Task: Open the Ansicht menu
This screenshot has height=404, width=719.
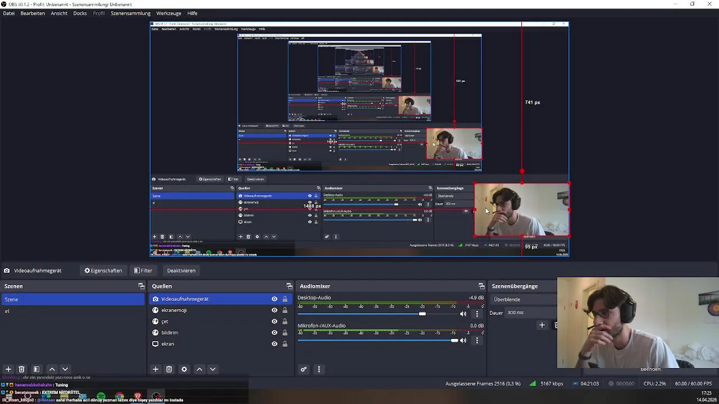Action: click(x=59, y=13)
